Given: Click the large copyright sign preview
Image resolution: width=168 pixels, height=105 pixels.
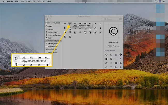Looking at the screenshot, I should tap(113, 31).
